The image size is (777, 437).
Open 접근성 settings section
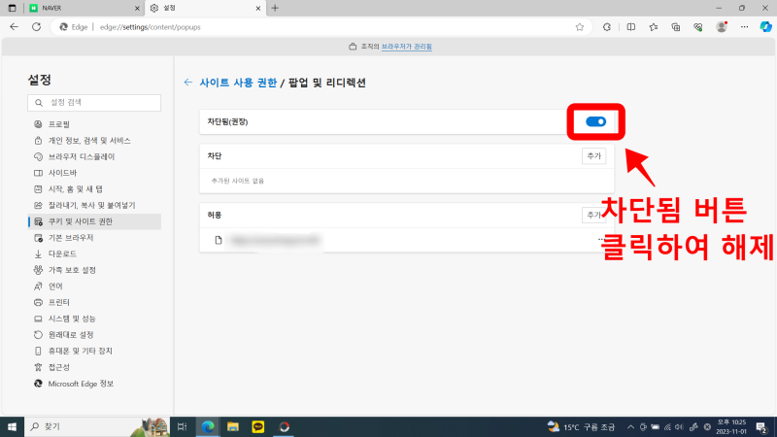coord(94,367)
